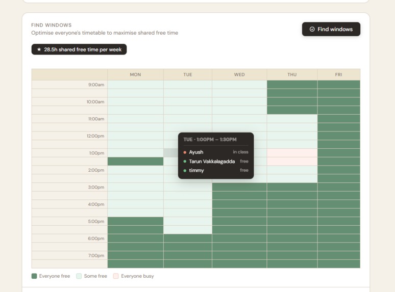The image size is (395, 292).
Task: Click the Tuesday 6:00pm everyone-free slot
Action: coord(188,238)
